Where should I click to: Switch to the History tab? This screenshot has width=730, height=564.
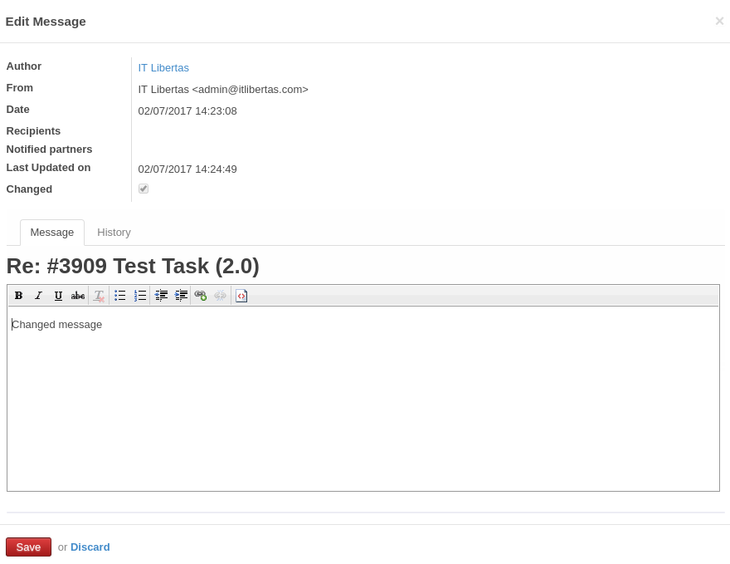tap(114, 233)
